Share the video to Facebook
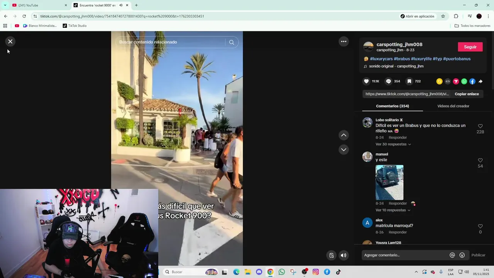Screen dimensions: 494x278 [472, 81]
